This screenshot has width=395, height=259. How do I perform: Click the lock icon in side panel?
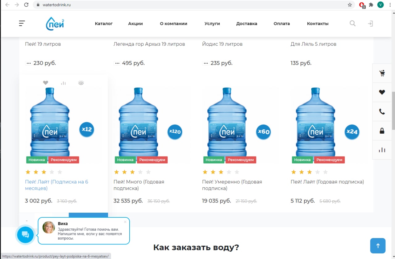(382, 131)
